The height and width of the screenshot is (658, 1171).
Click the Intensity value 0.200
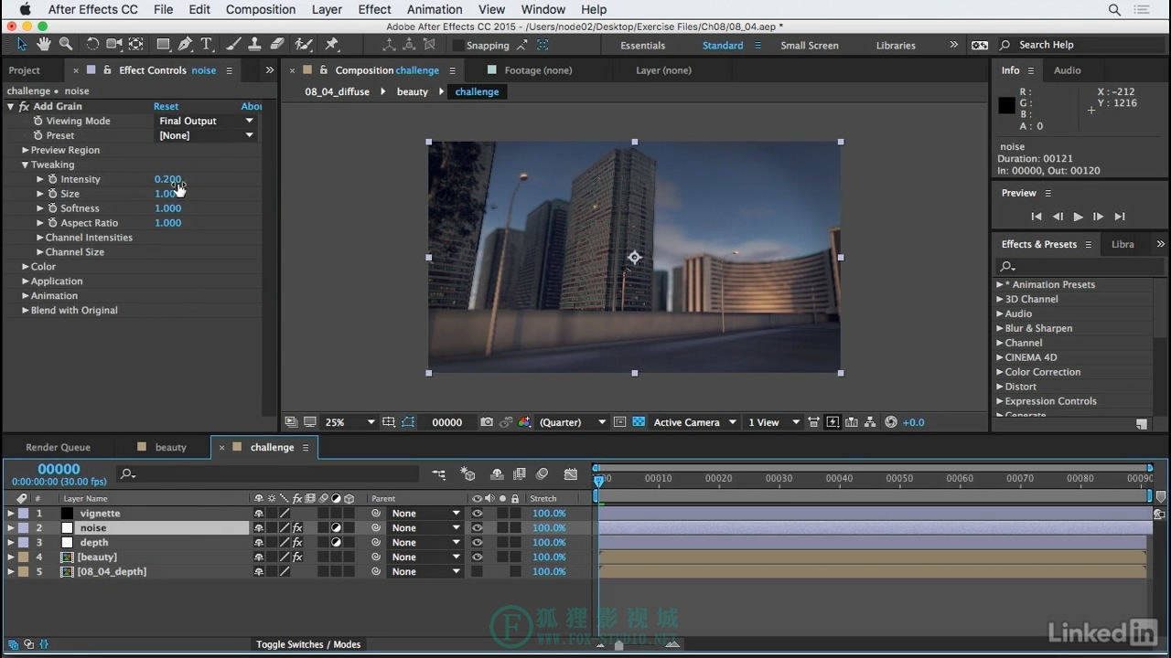click(167, 179)
